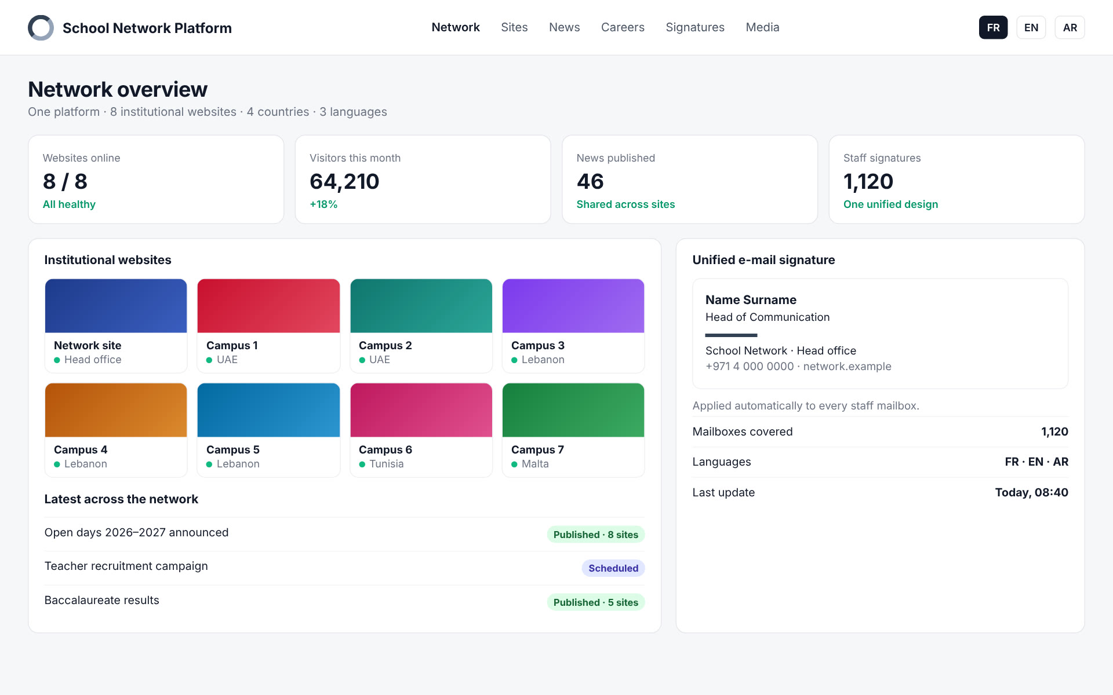Select the orange Campus 4 banner
The image size is (1113, 695).
pyautogui.click(x=116, y=410)
